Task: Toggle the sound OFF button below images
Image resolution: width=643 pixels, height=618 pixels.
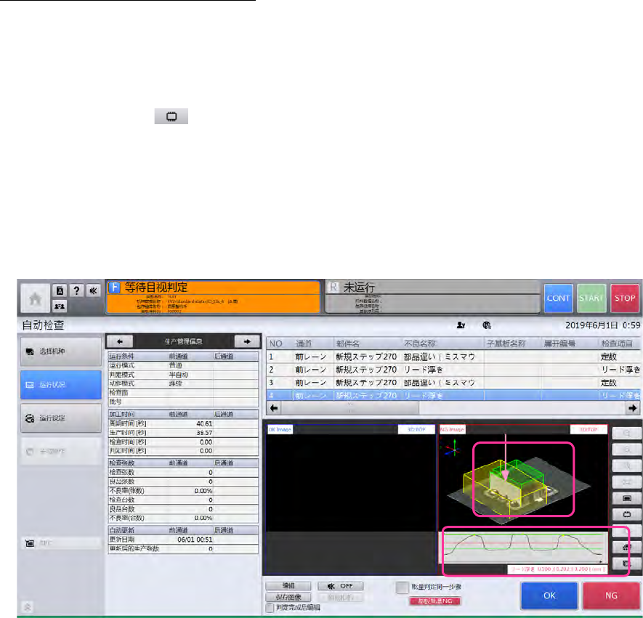Action: point(340,586)
